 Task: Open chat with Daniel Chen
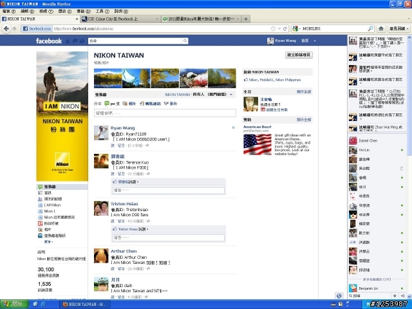click(x=377, y=141)
